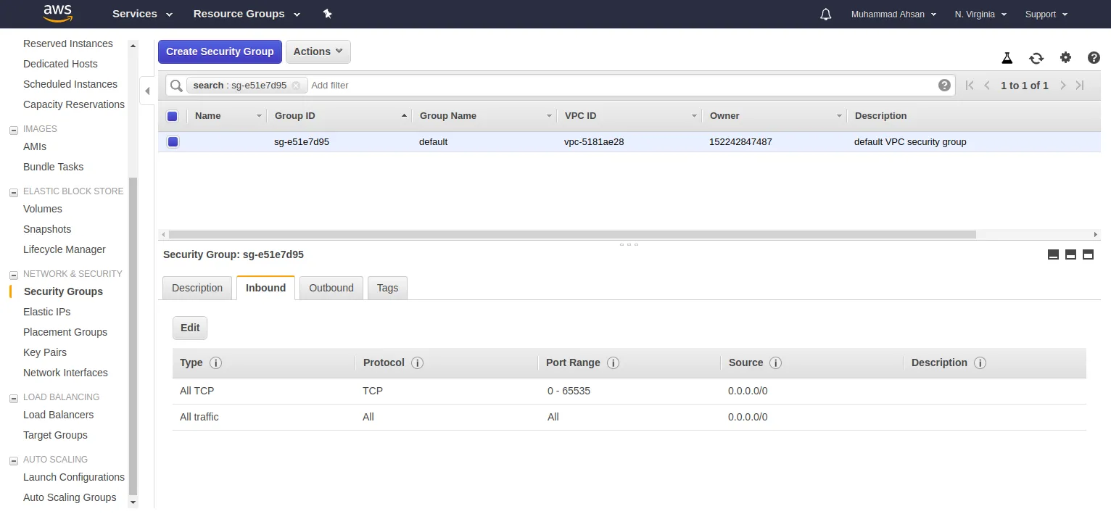The height and width of the screenshot is (514, 1111).
Task: Remove the sg-e51e7d95 search filter
Action: [x=296, y=86]
